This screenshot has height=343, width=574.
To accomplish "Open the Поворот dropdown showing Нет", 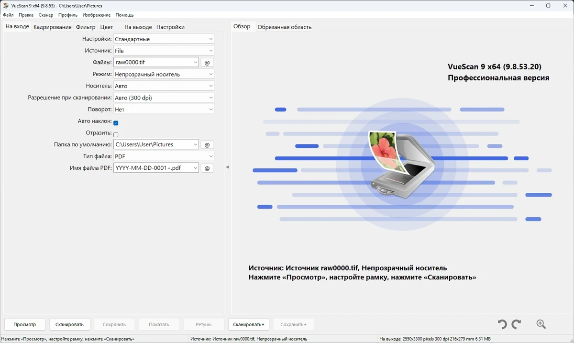I will click(164, 110).
